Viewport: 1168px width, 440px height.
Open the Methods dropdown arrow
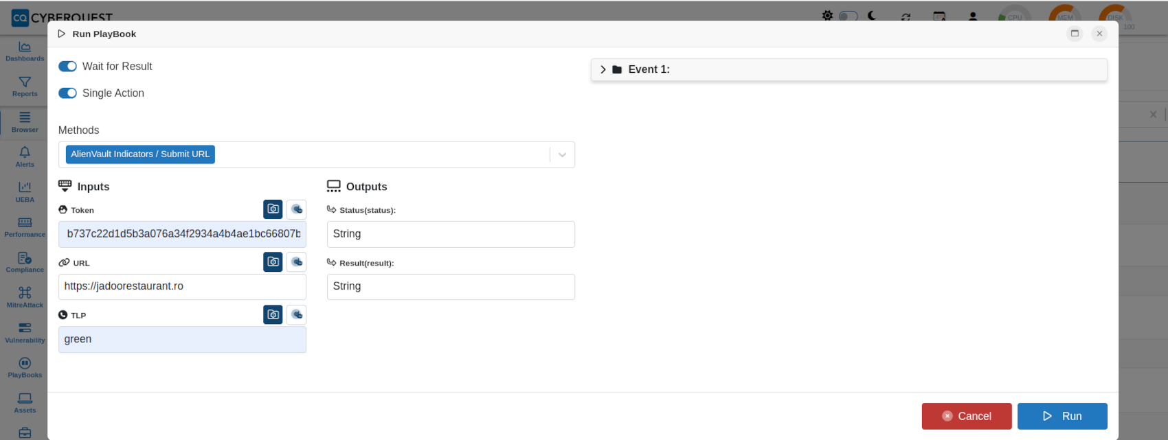[562, 155]
